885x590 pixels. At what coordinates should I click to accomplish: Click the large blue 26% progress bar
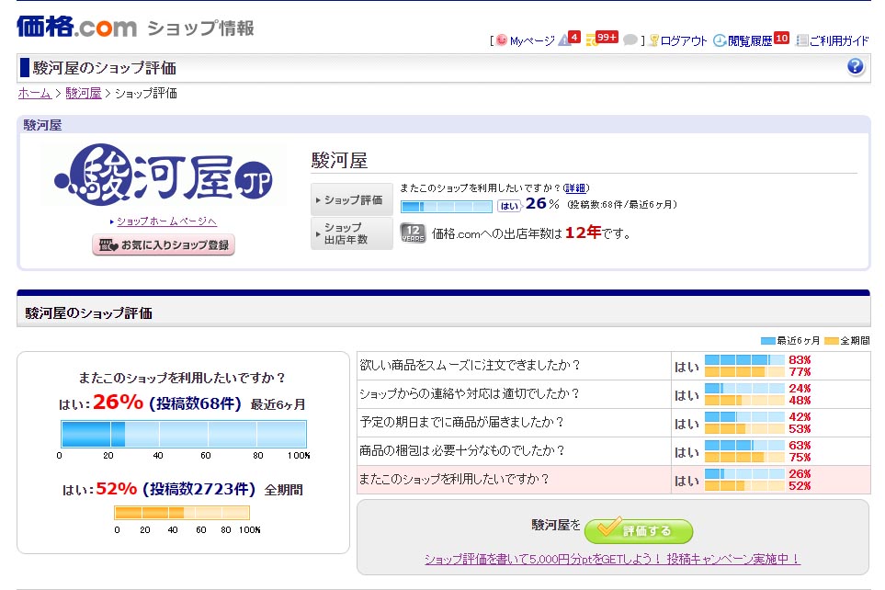point(184,434)
